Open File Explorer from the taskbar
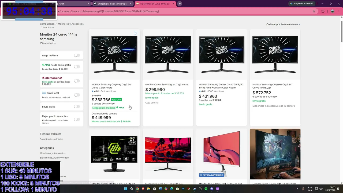 pyautogui.click(x=149, y=189)
